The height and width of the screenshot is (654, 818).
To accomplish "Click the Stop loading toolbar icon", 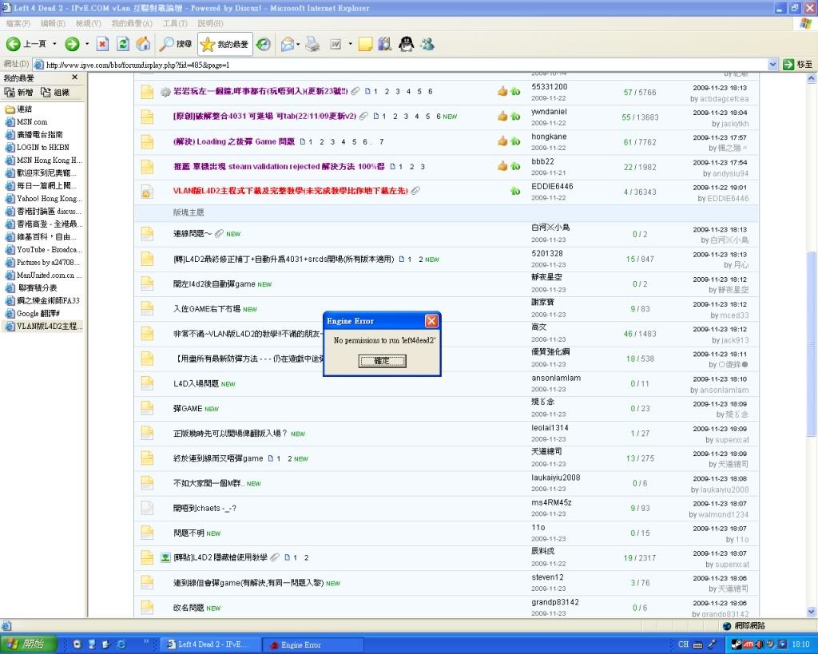I will coord(102,44).
